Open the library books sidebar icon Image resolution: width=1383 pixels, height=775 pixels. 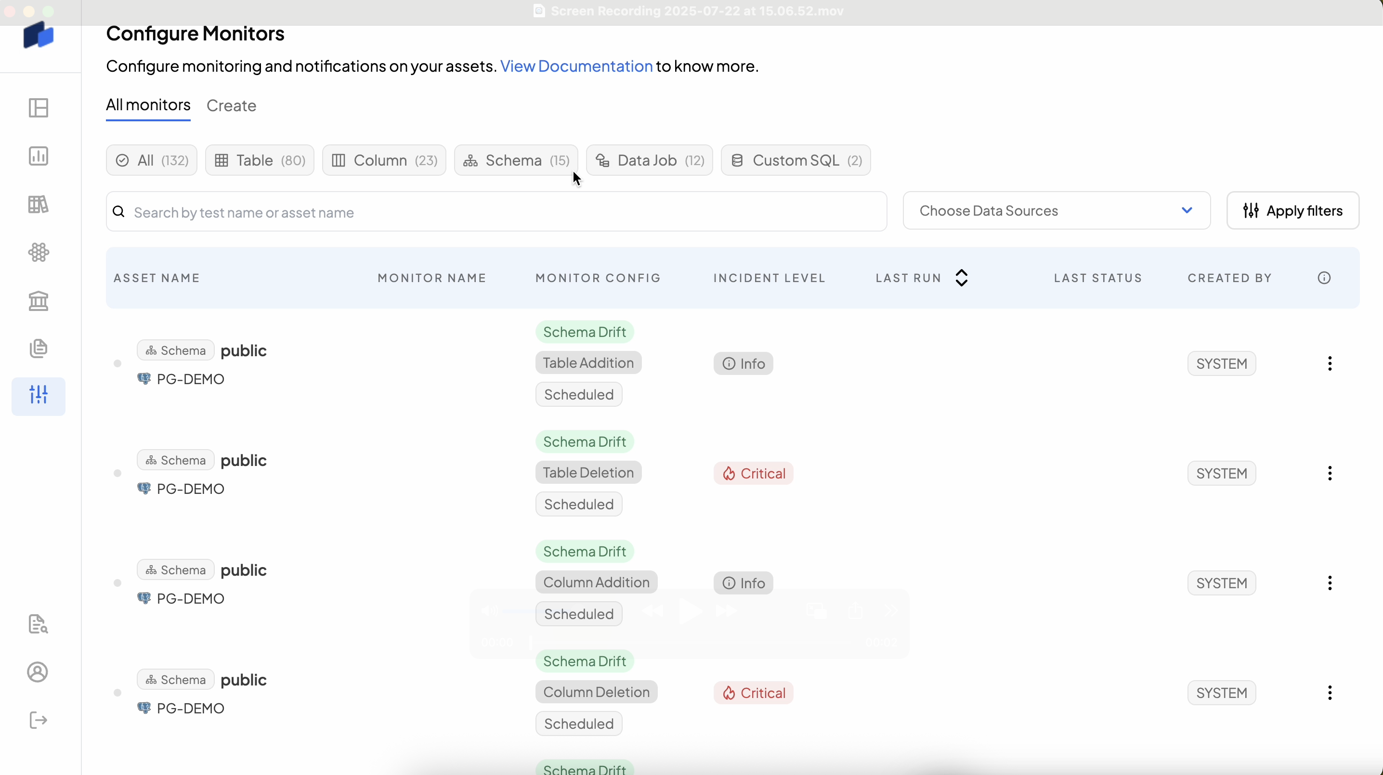[38, 205]
